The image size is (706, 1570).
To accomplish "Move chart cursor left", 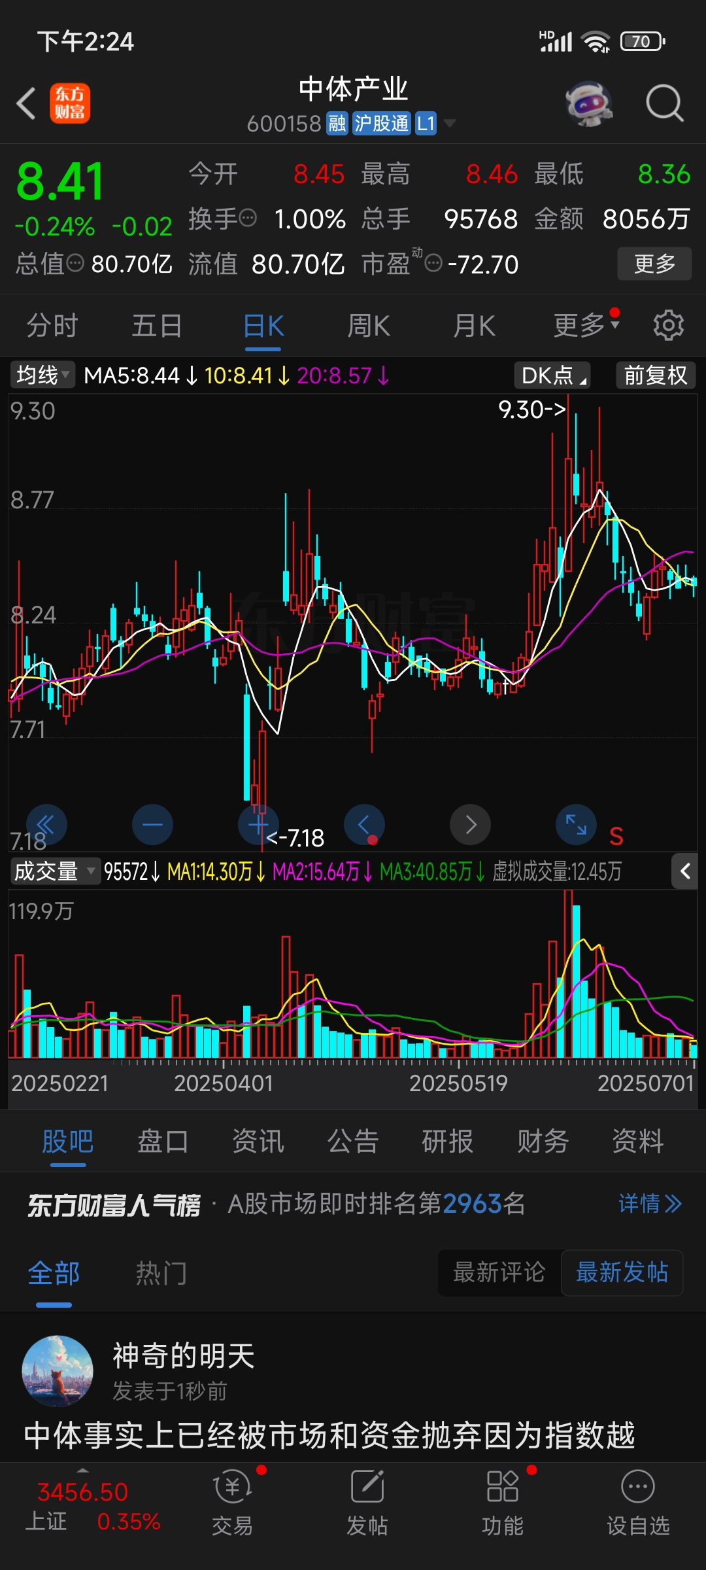I will 364,824.
